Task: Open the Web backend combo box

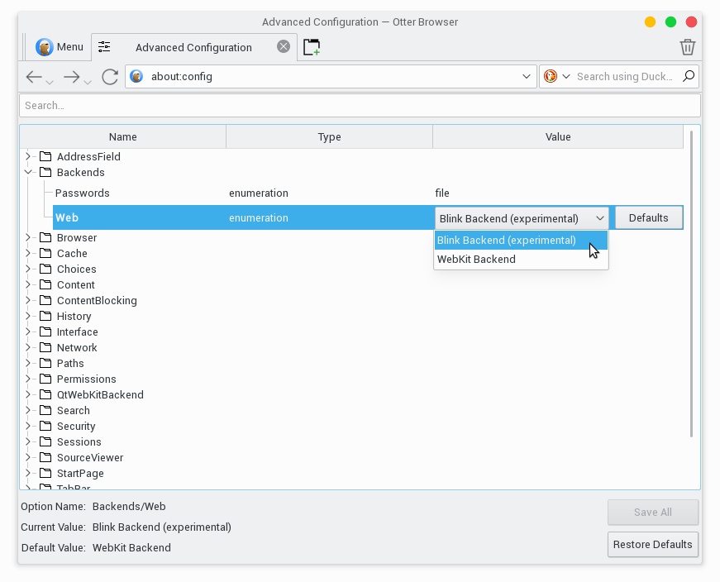Action: [x=522, y=218]
